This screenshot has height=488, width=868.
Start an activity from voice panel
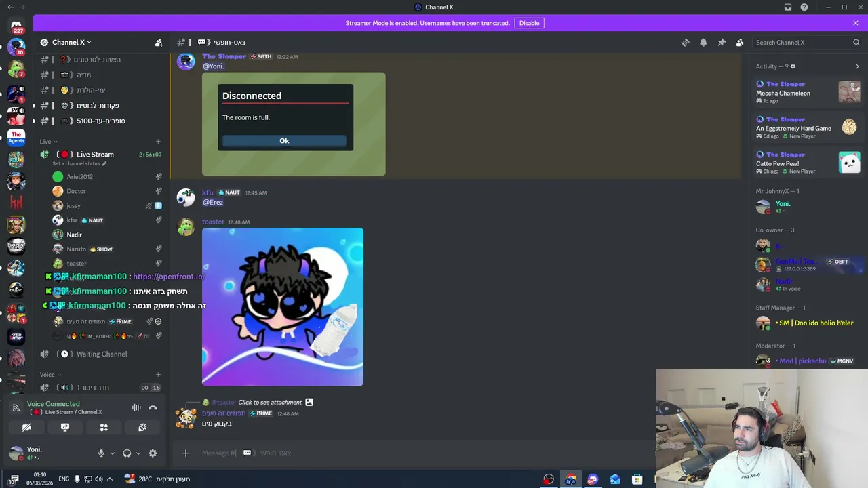[104, 427]
